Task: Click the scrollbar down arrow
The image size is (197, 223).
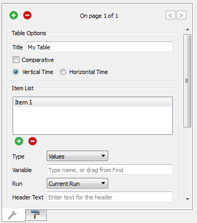Action: click(x=188, y=199)
